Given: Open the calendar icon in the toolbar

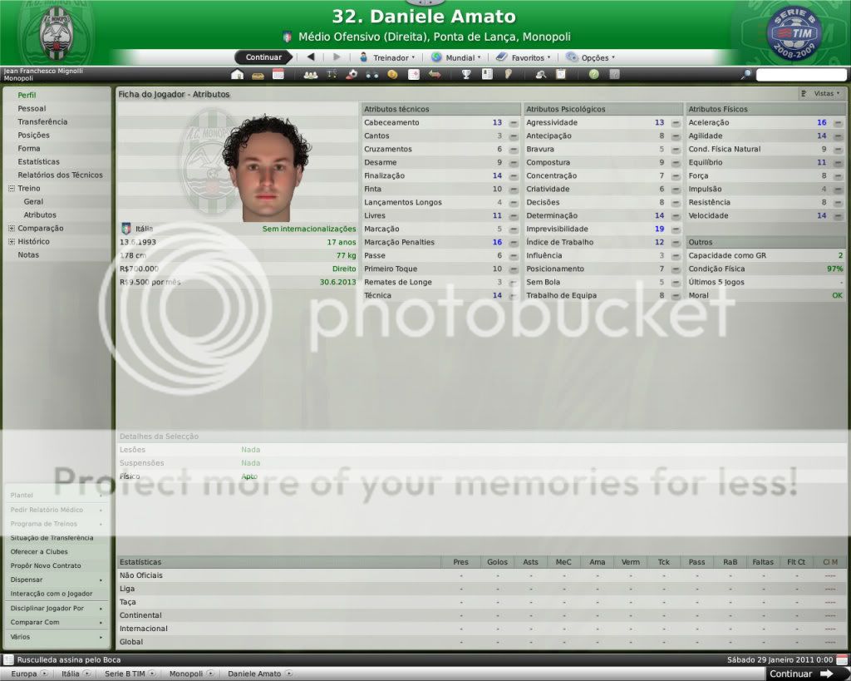Looking at the screenshot, I should (278, 75).
